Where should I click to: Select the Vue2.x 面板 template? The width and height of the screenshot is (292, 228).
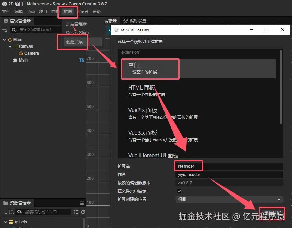(x=198, y=113)
